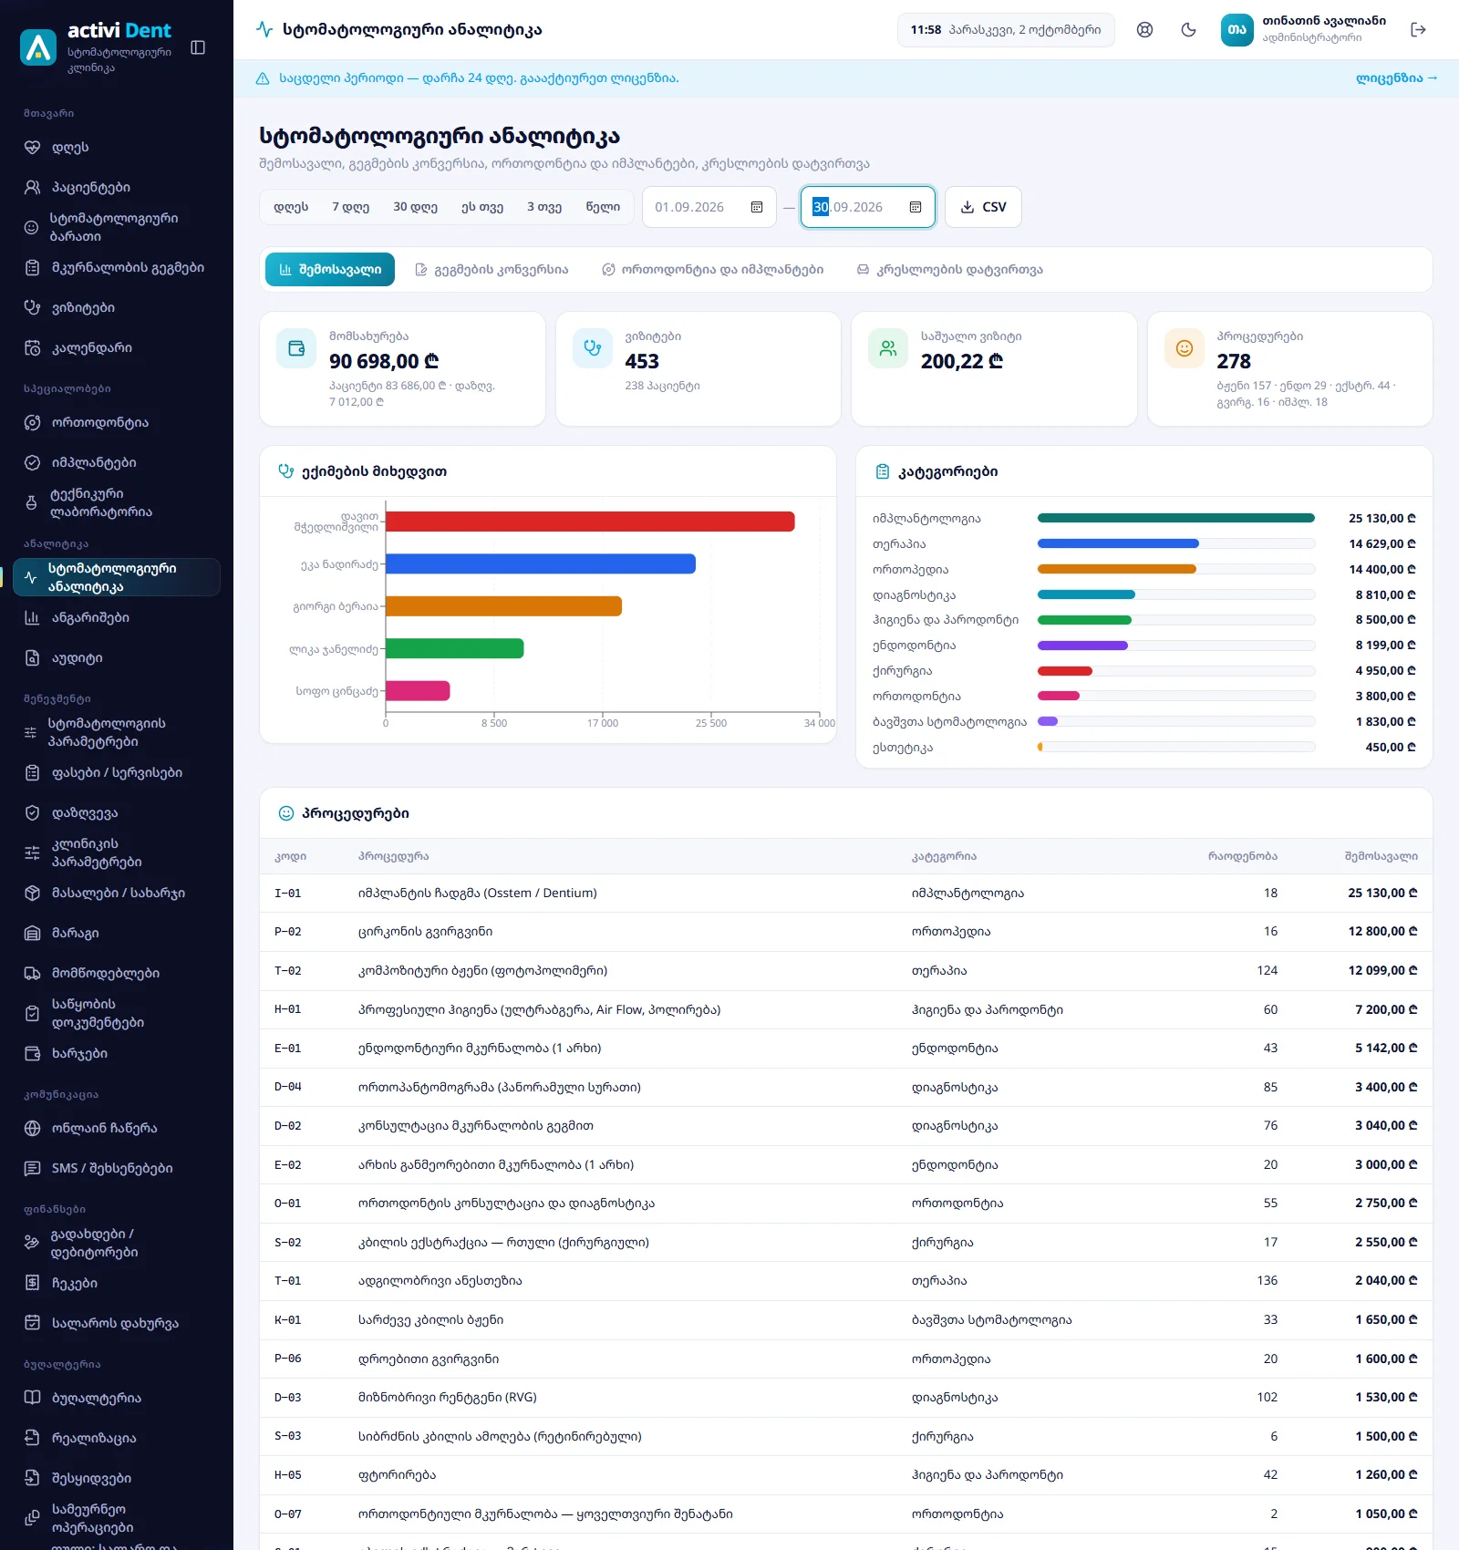Viewport: 1459px width, 1550px height.
Task: Click the blue ეკა ნადირაძე chart bar
Action: click(541, 563)
